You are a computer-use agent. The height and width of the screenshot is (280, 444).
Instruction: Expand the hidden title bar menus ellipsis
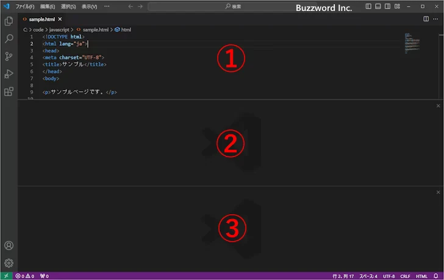[107, 6]
